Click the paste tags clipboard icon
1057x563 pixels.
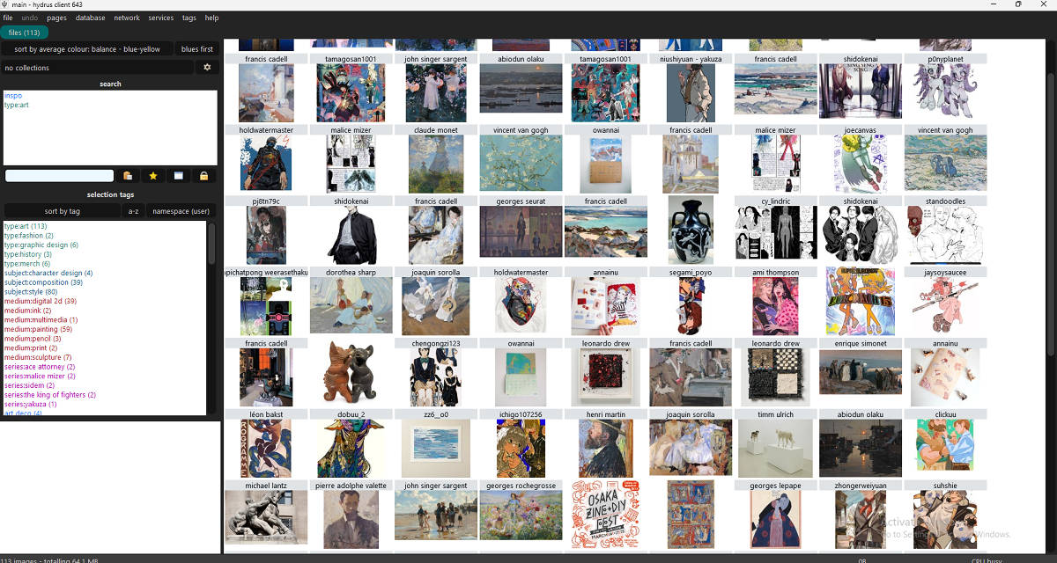(128, 176)
